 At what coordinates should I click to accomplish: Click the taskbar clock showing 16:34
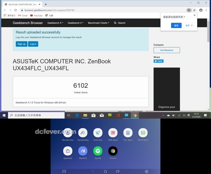pyautogui.click(x=196, y=115)
